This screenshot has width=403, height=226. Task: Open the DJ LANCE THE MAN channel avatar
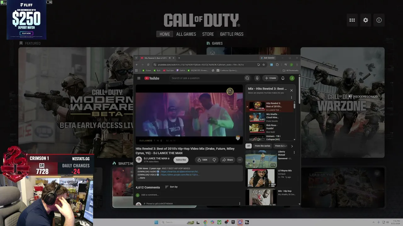[139, 160]
